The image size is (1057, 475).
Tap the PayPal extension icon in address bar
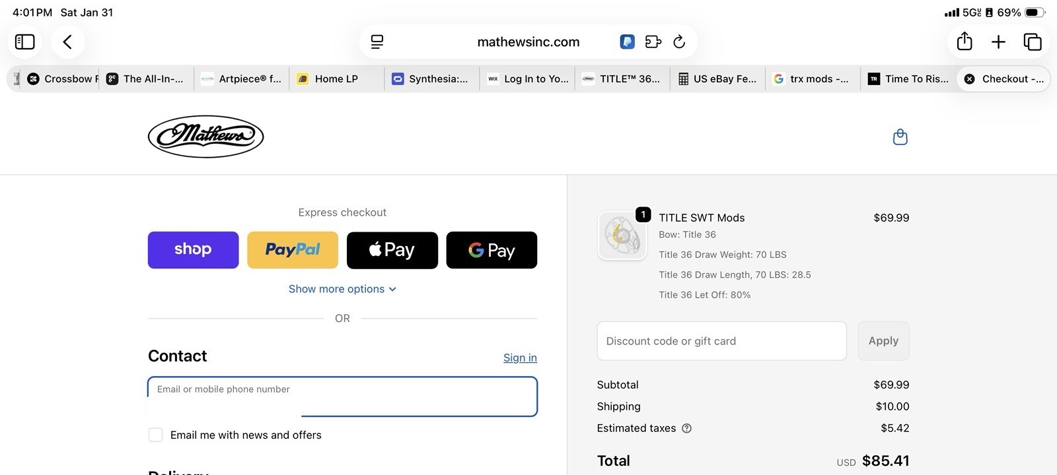tap(628, 42)
